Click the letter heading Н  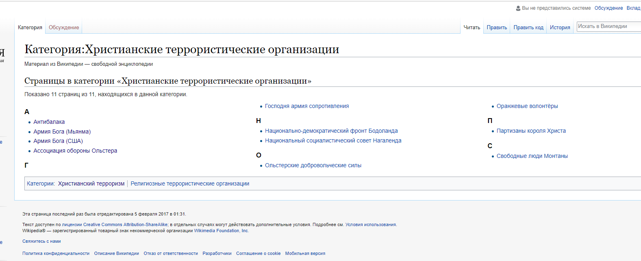click(x=259, y=121)
